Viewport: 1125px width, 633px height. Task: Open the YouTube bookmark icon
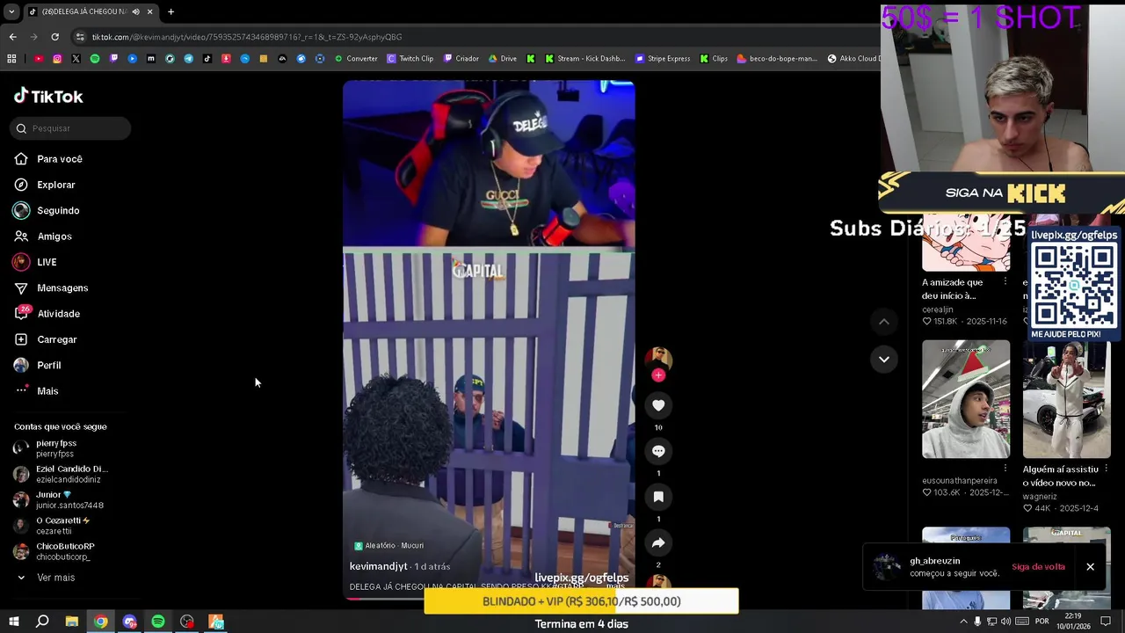pyautogui.click(x=39, y=59)
